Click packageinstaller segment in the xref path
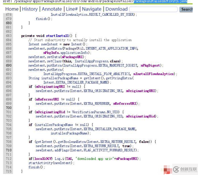Viewport: 198px width, 175px height. pyautogui.click(x=117, y=1)
